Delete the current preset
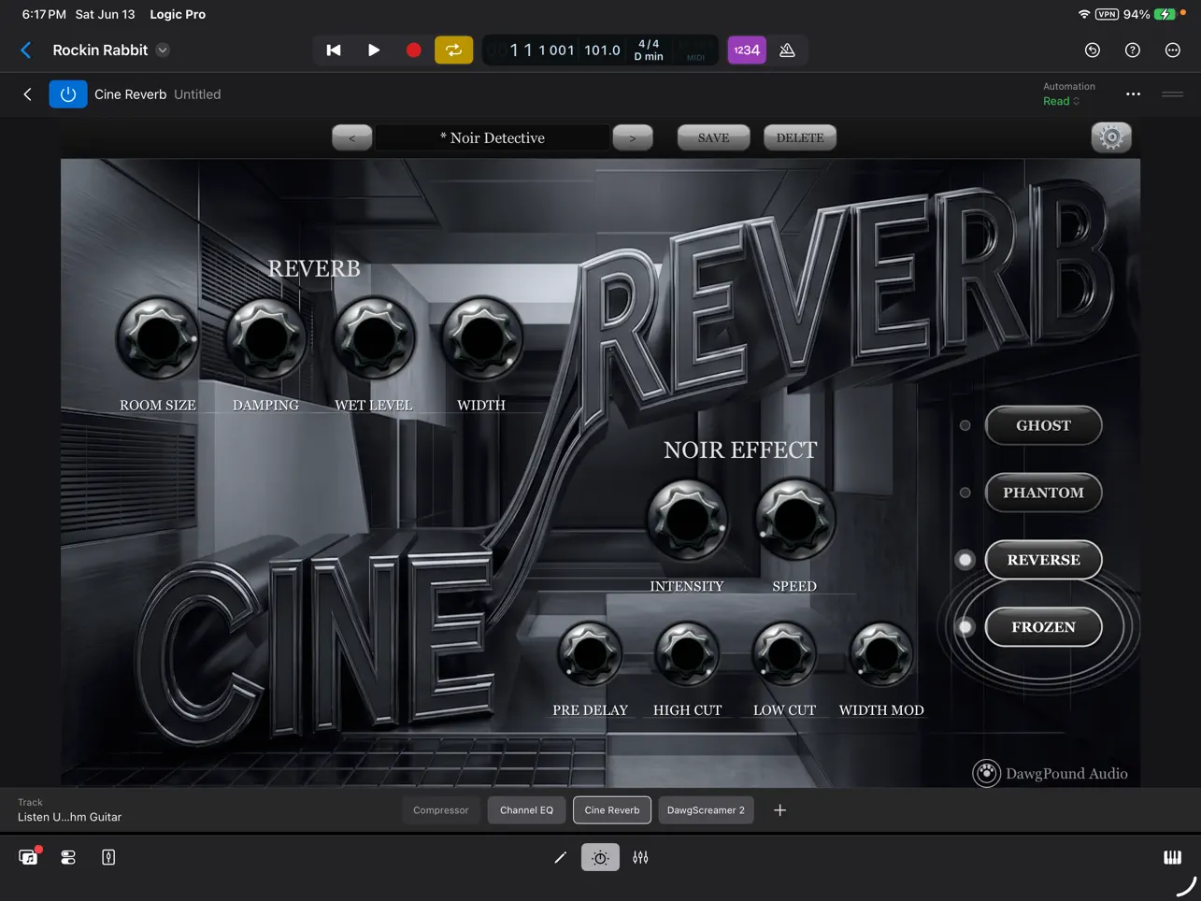 click(x=800, y=137)
